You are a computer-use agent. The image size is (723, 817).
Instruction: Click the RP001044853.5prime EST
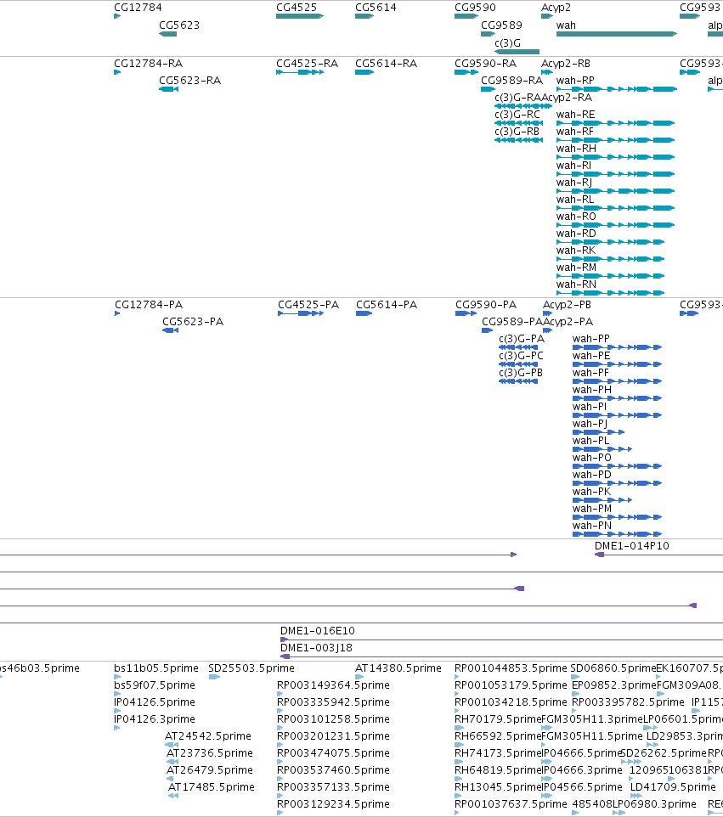pyautogui.click(x=457, y=677)
